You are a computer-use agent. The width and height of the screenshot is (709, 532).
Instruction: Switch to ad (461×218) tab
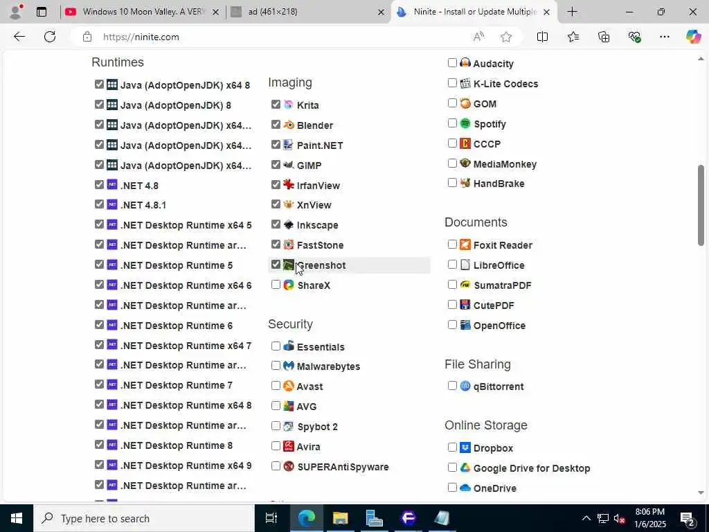(308, 12)
